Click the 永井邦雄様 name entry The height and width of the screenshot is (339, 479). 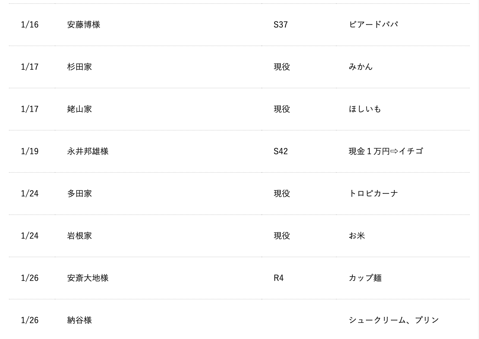click(x=88, y=151)
